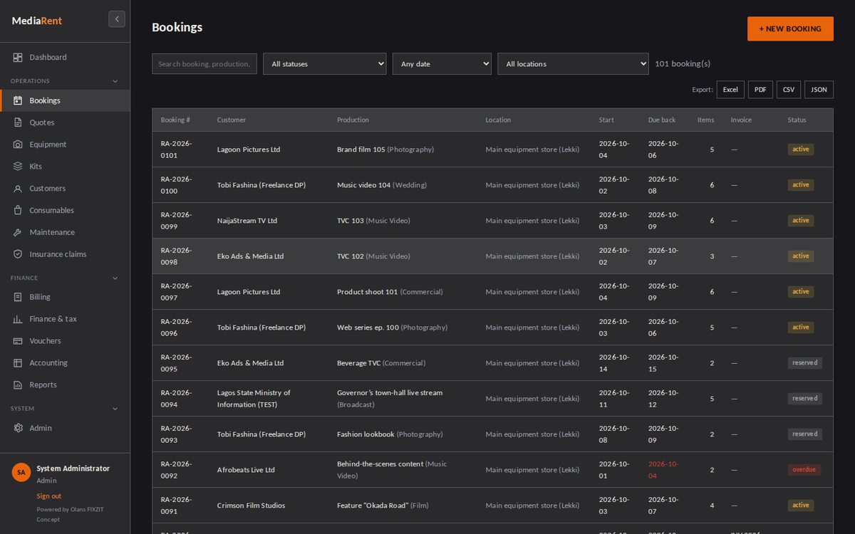Export bookings as CSV
This screenshot has width=855, height=534.
coord(789,90)
